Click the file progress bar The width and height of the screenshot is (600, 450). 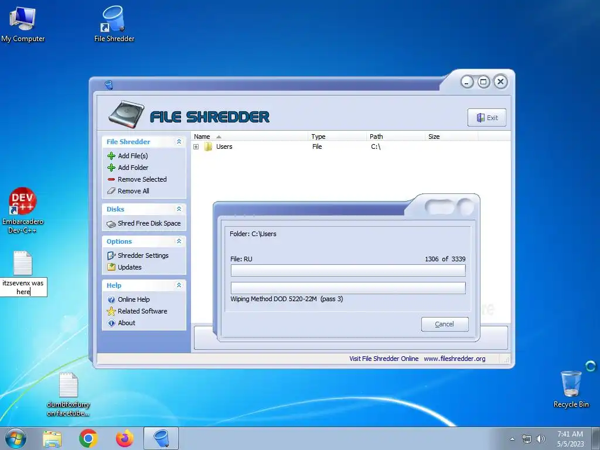[348, 270]
